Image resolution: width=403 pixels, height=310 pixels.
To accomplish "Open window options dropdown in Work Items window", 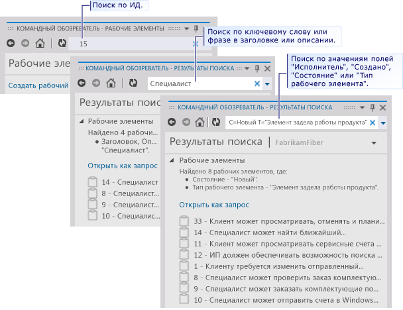I will (x=187, y=28).
